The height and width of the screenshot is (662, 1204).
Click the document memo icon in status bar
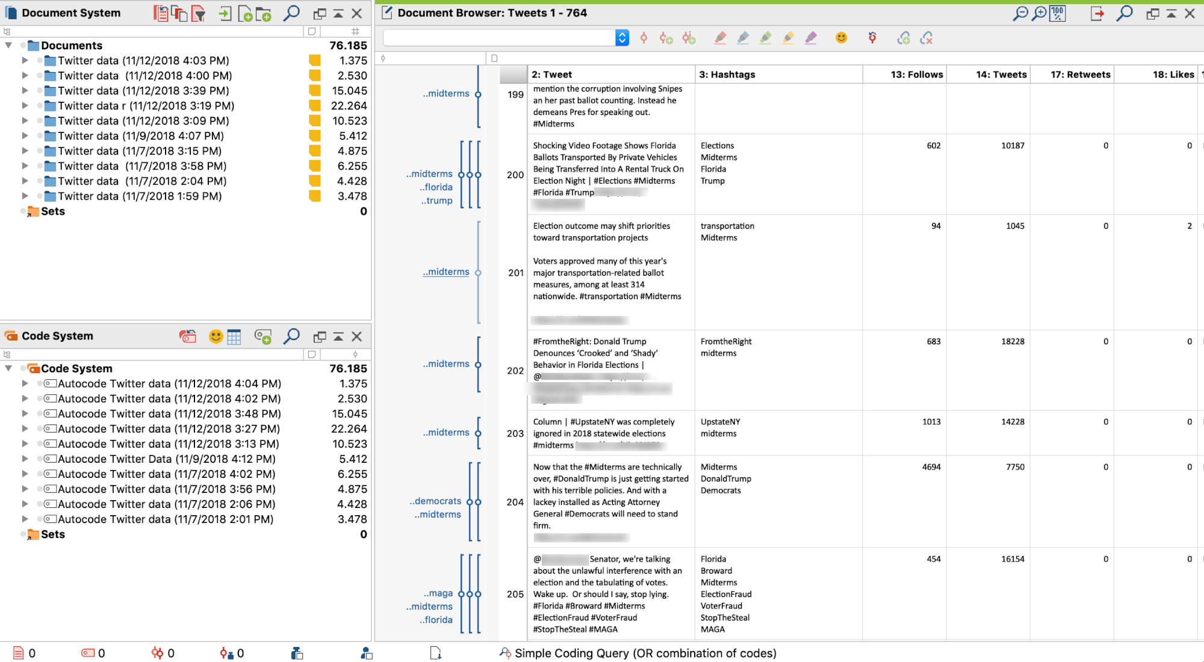coord(436,653)
